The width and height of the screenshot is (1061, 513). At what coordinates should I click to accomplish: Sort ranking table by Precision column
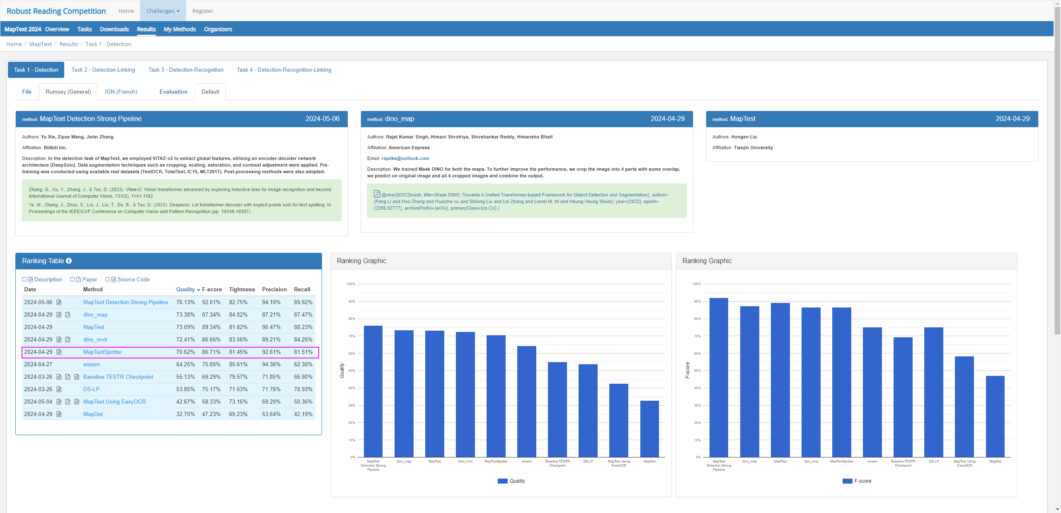click(274, 290)
